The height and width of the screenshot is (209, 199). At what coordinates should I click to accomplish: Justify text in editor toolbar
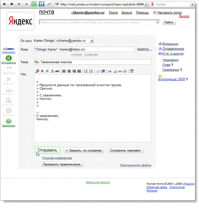coord(79,71)
